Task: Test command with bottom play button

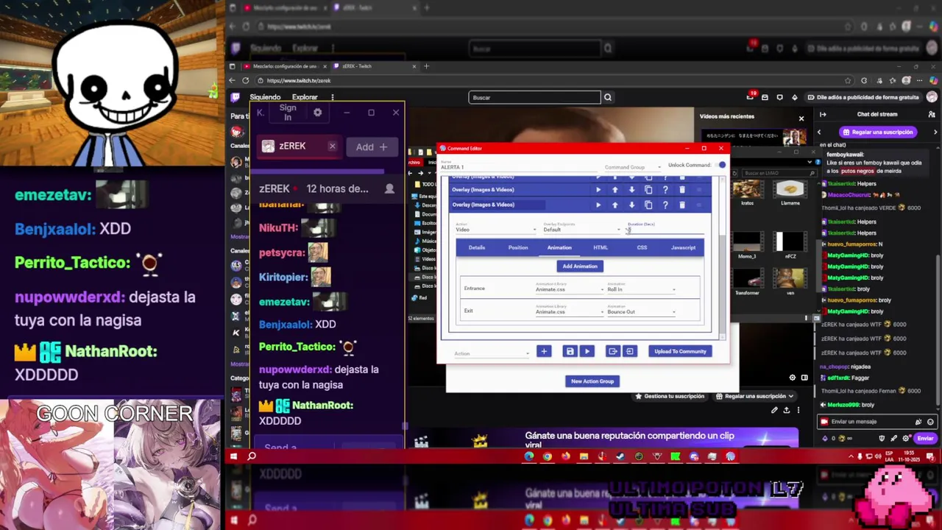Action: (x=587, y=351)
